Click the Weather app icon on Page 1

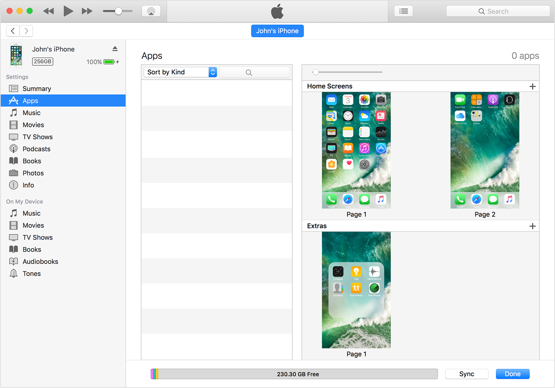click(x=364, y=116)
